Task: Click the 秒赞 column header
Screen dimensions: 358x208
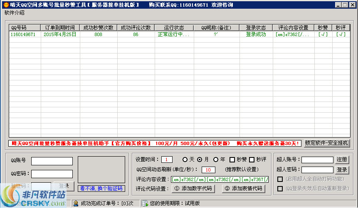Action: point(323,27)
